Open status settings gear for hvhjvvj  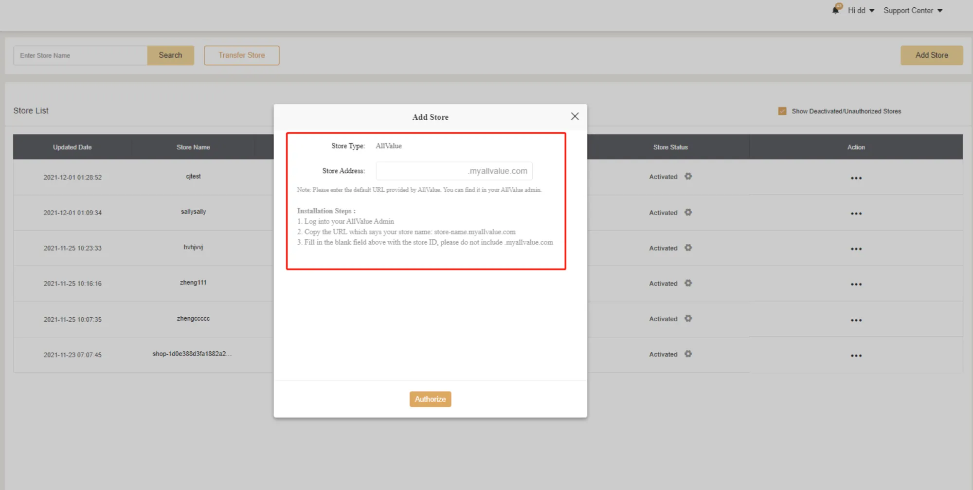[688, 248]
